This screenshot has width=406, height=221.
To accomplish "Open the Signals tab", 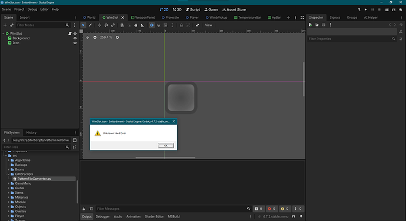I will (x=335, y=17).
